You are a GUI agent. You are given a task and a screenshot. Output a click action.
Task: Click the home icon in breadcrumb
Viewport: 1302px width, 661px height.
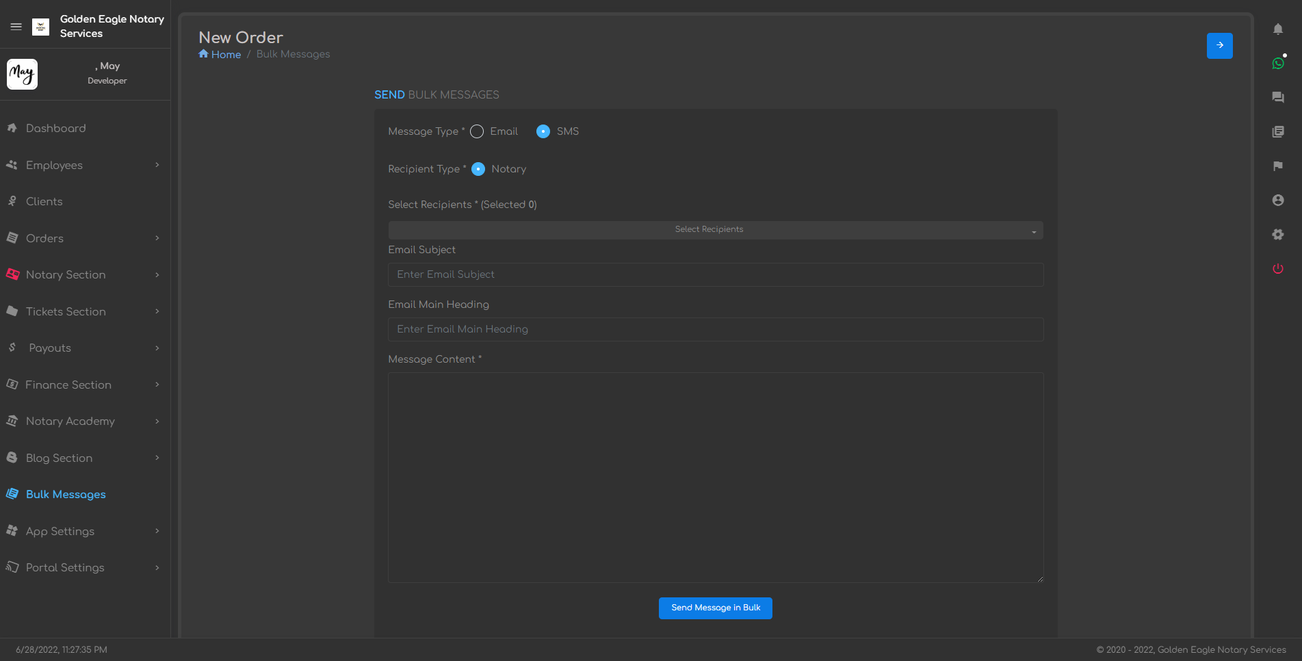tap(203, 54)
